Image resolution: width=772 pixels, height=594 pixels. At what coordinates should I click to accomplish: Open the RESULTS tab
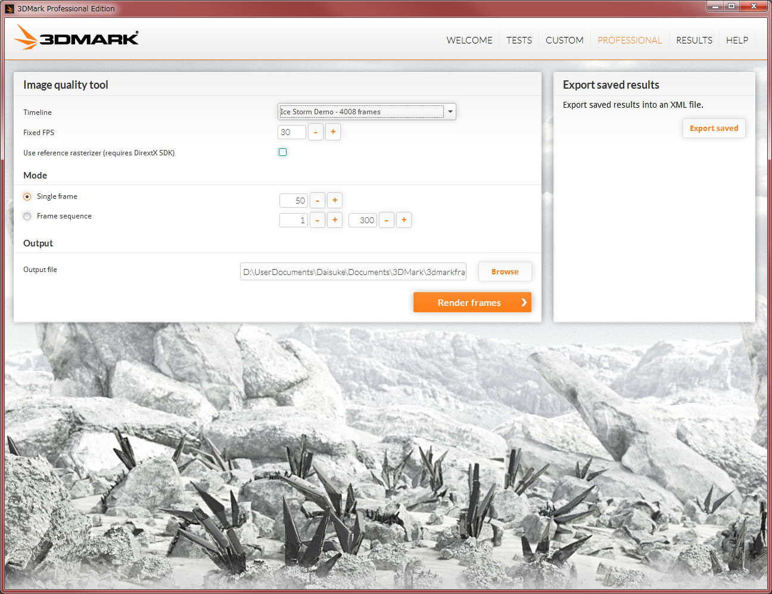tap(694, 40)
